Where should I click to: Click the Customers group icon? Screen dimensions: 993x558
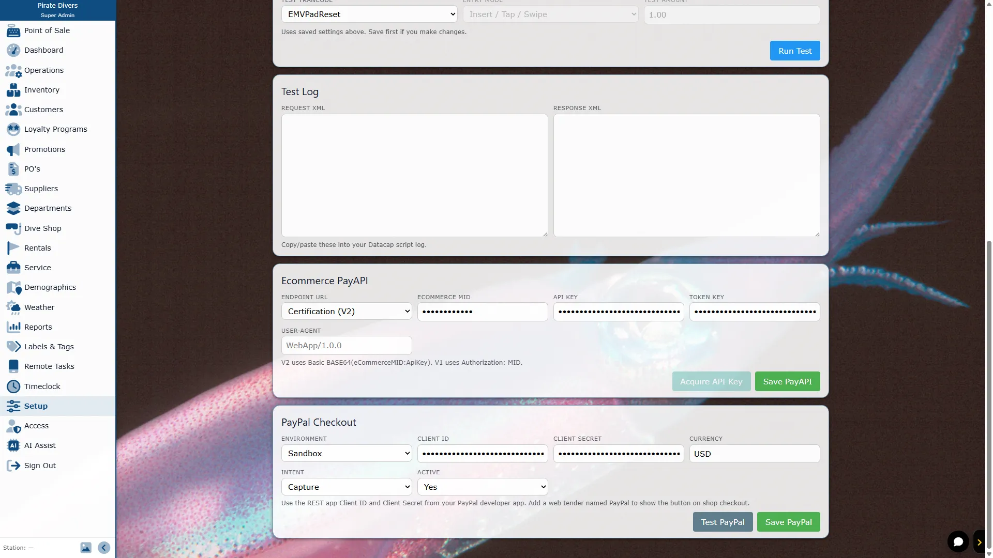(x=13, y=110)
